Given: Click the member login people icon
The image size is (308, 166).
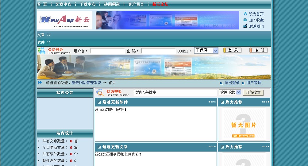Looking at the screenshot, I should 42,51.
